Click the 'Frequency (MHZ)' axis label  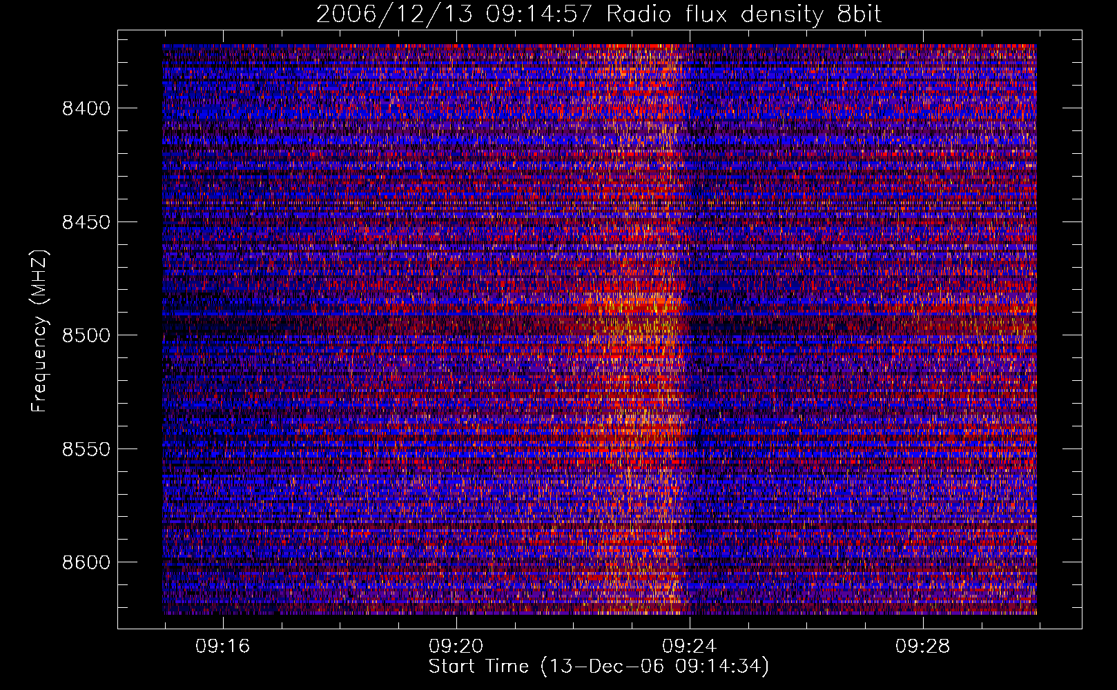39,332
